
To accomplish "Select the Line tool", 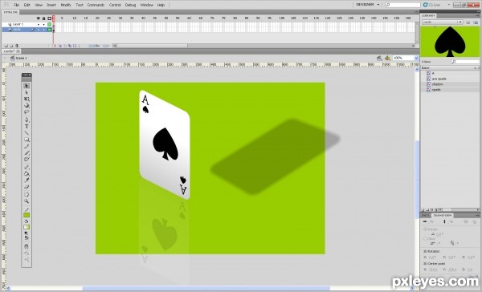I will pyautogui.click(x=27, y=133).
